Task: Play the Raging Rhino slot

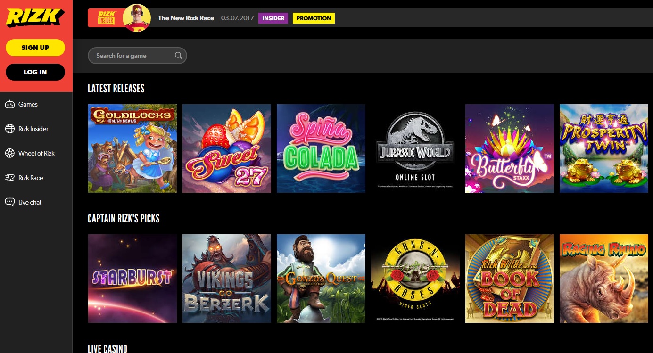Action: click(604, 279)
